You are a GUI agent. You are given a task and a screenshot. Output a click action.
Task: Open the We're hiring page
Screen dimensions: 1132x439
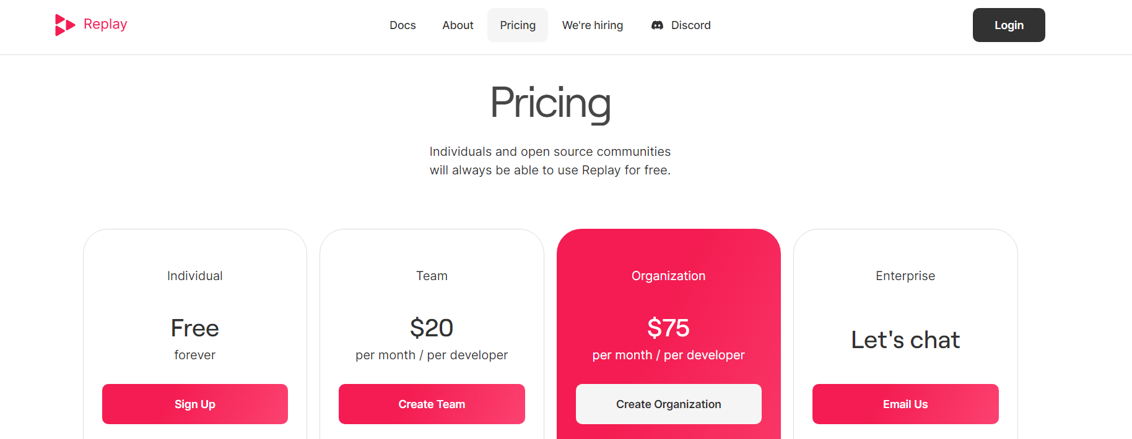pos(593,25)
